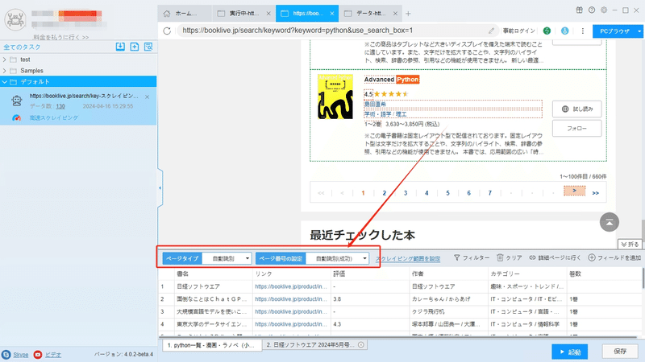
Task: Click the red video play icon
Action: 38,354
